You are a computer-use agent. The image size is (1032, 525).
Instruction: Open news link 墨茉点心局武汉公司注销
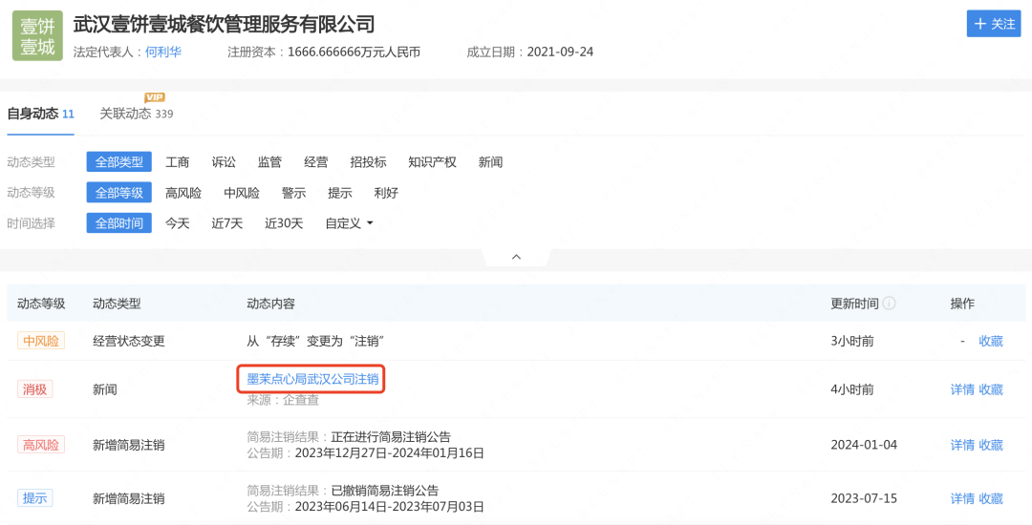pos(312,379)
